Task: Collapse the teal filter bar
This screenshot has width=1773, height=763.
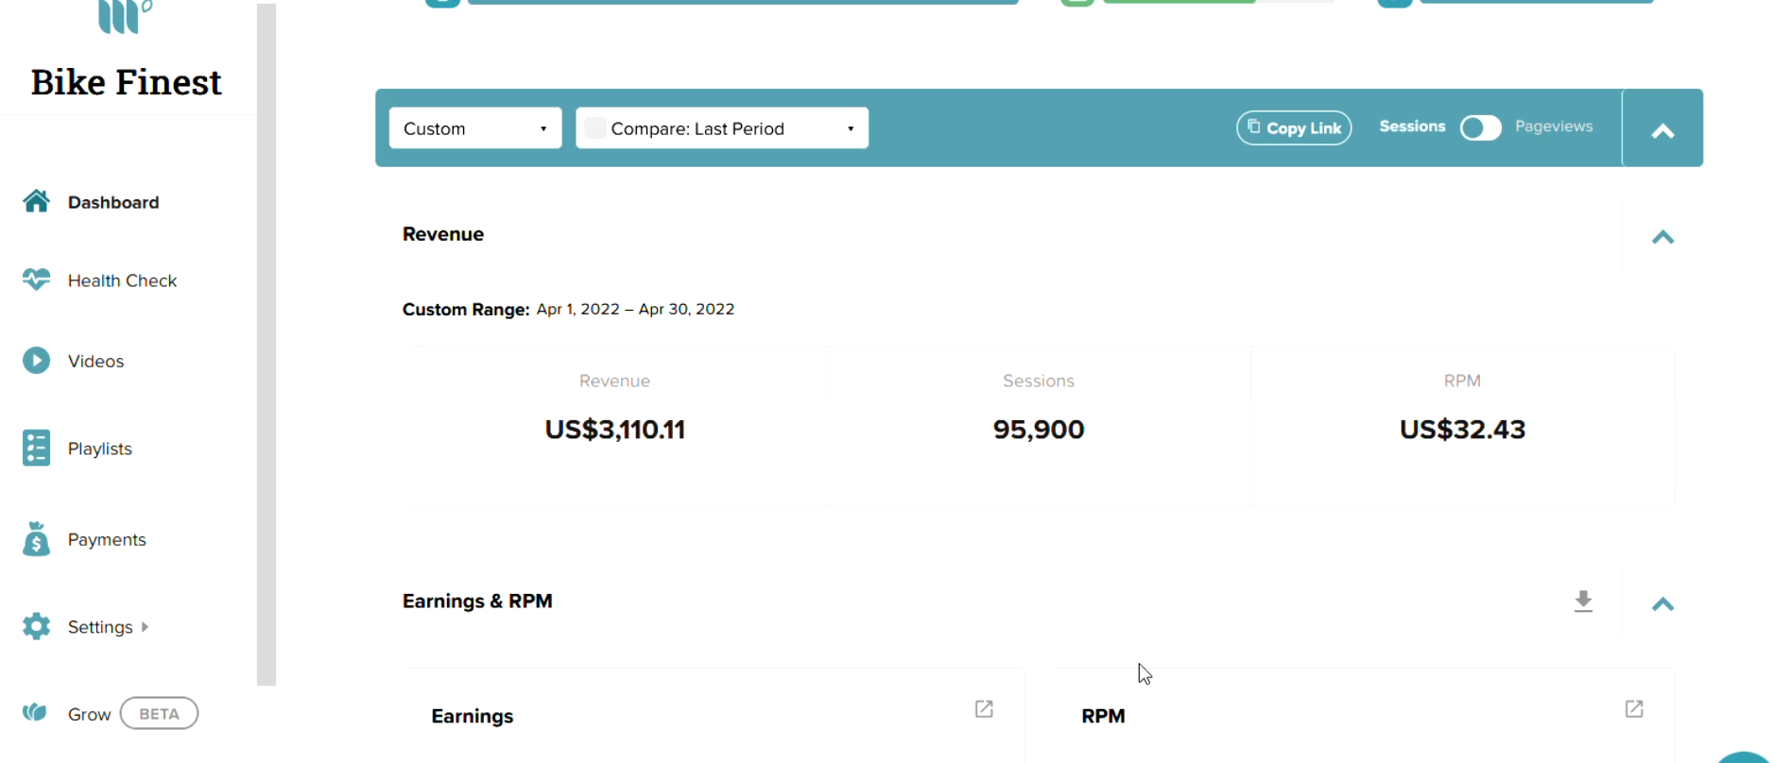Action: 1662,130
